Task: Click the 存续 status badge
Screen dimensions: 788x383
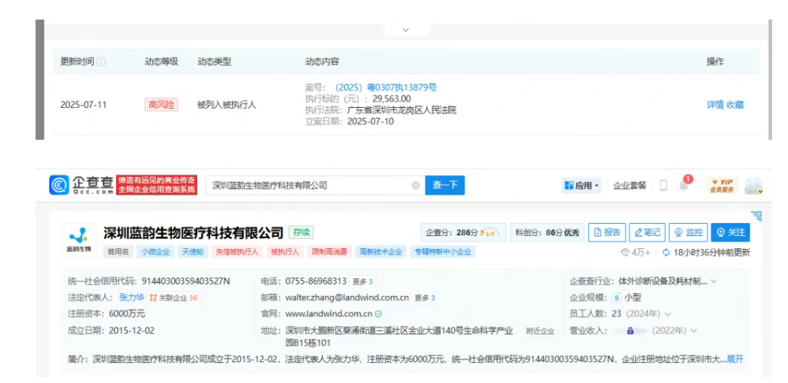Action: point(301,232)
